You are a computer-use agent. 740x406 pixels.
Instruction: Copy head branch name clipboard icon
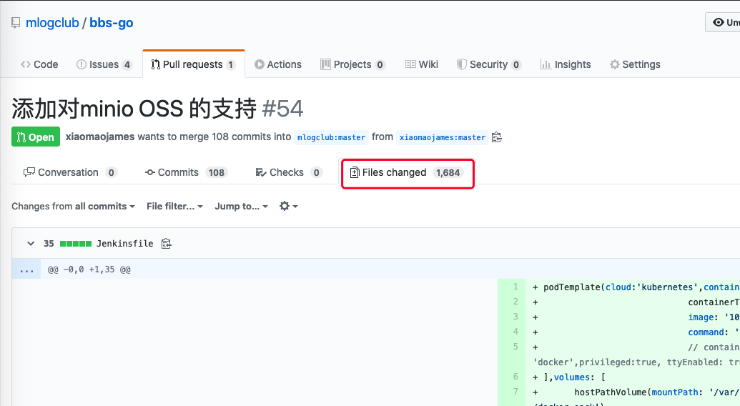click(x=496, y=137)
